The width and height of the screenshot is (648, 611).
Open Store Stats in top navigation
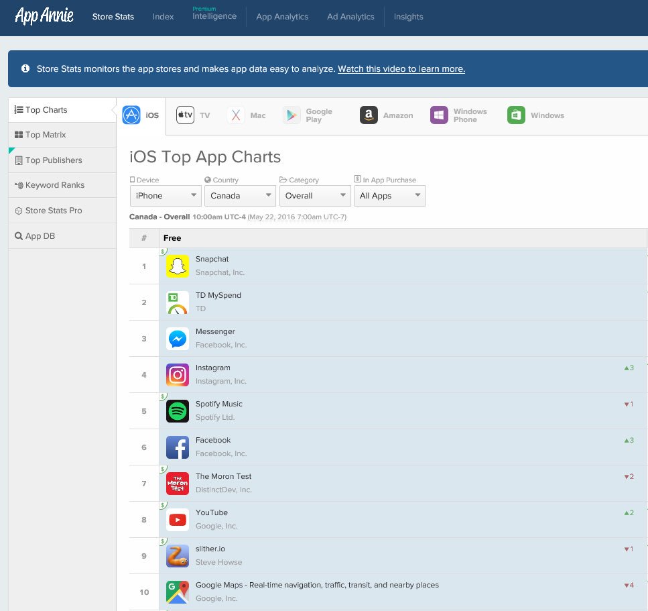click(113, 17)
